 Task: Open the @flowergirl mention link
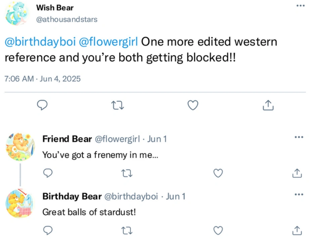click(x=109, y=42)
